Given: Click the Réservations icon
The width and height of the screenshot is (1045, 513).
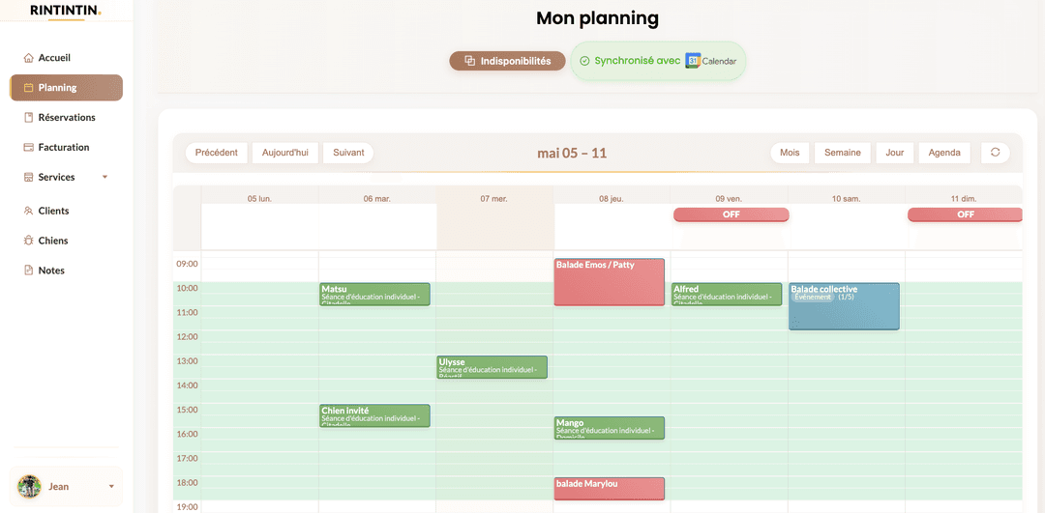Looking at the screenshot, I should point(28,118).
